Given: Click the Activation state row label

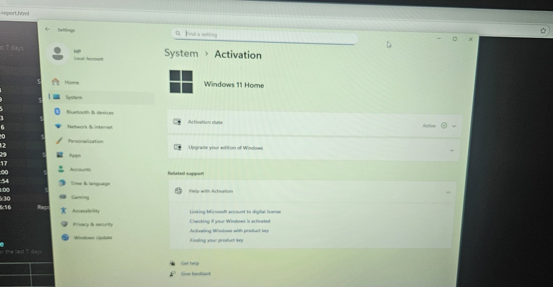Looking at the screenshot, I should pyautogui.click(x=205, y=122).
